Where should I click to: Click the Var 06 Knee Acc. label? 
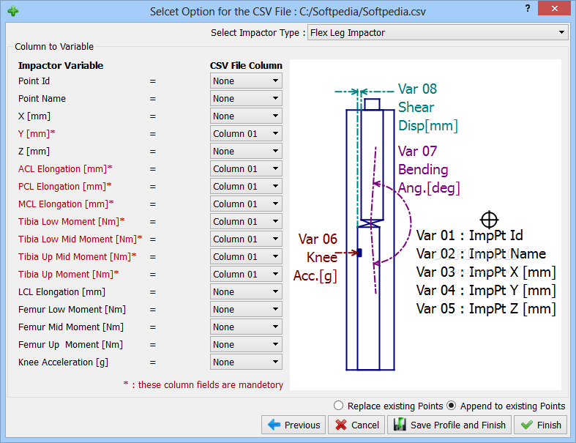pyautogui.click(x=315, y=257)
